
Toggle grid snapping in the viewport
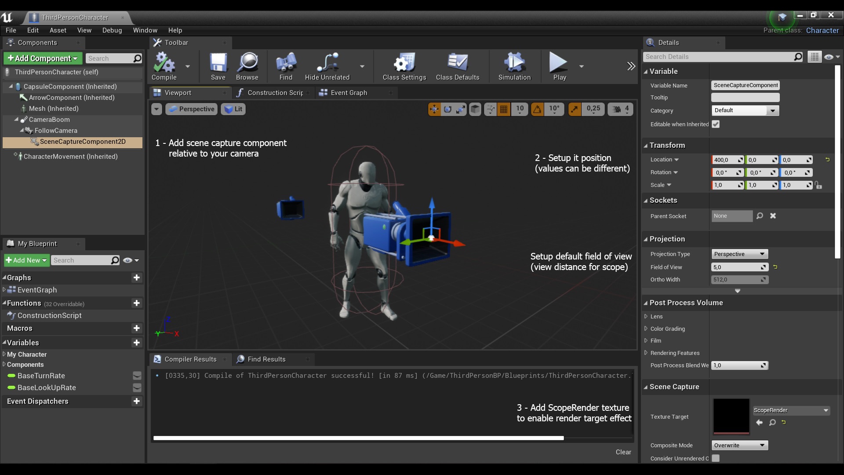(x=503, y=109)
